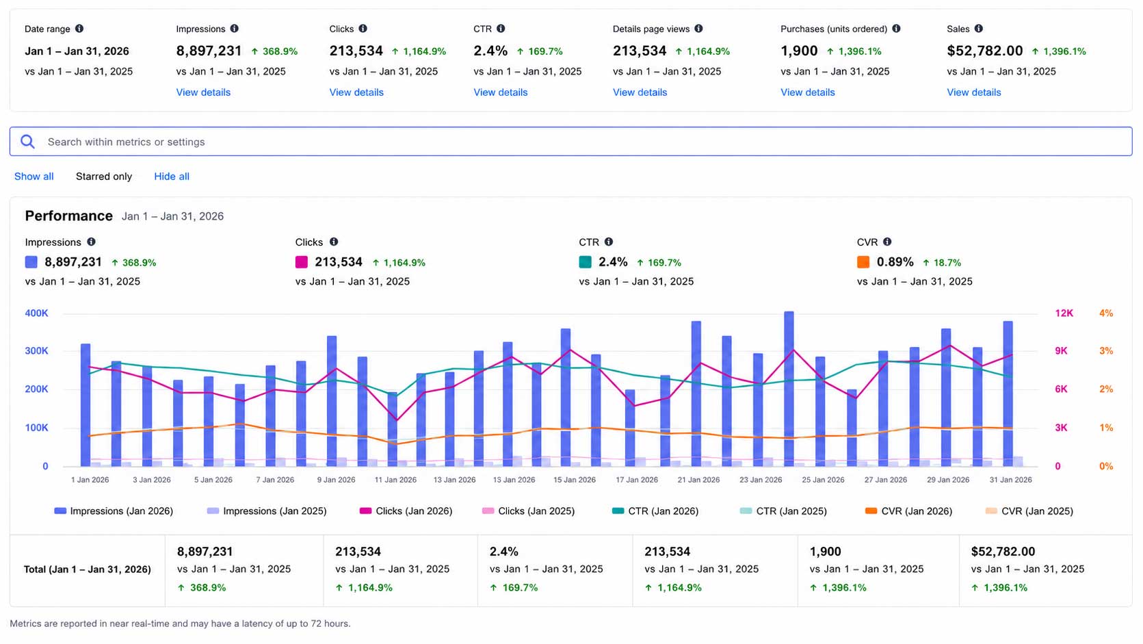
Task: Click the magenta Clicks color swatch
Action: 302,262
